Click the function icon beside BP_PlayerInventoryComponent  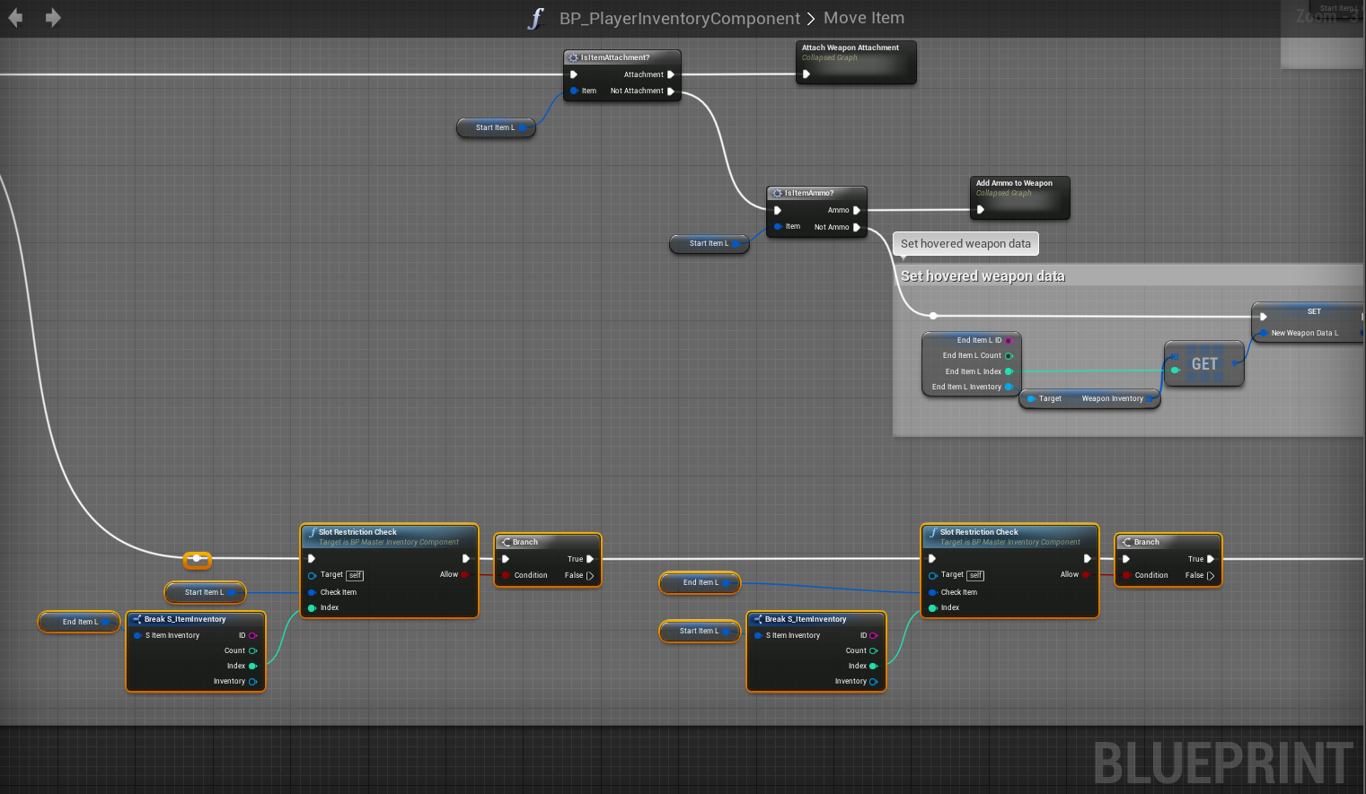[x=536, y=19]
